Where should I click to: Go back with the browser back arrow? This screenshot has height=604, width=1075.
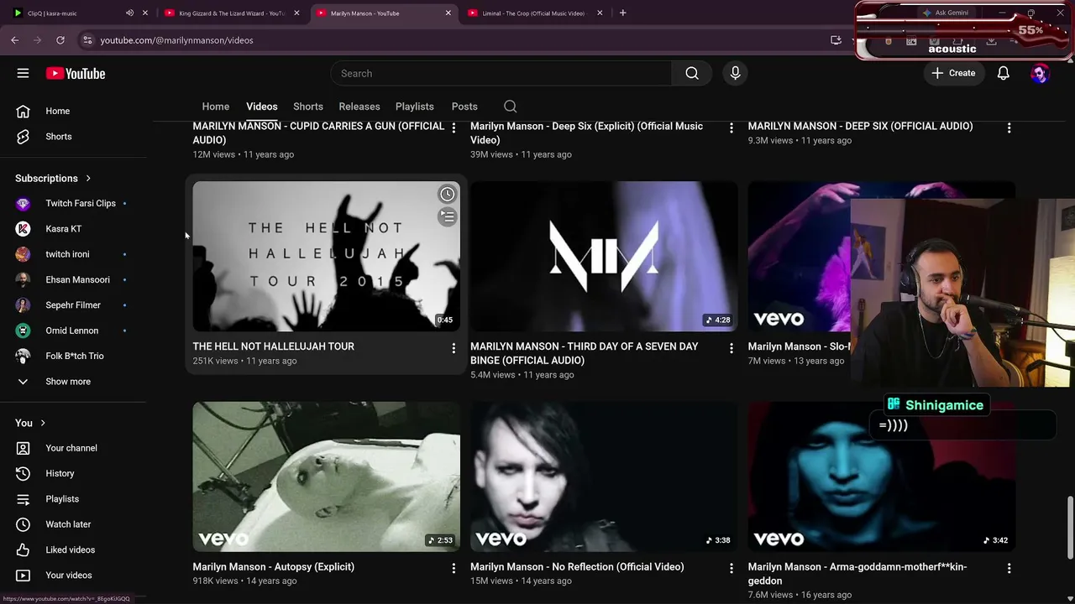[15, 40]
